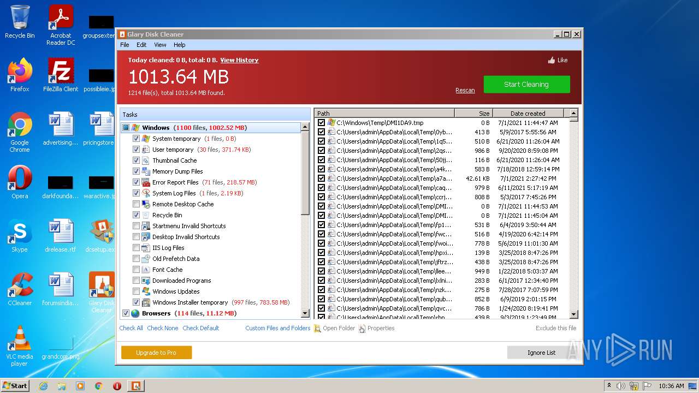The height and width of the screenshot is (393, 699).
Task: Toggle the Windows category checkbox
Action: tap(126, 128)
